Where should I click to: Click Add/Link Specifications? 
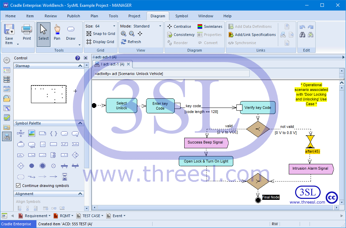(x=252, y=35)
